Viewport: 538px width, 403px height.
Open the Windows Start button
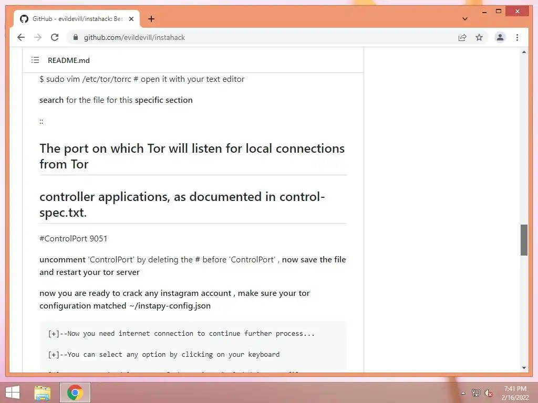tap(13, 393)
